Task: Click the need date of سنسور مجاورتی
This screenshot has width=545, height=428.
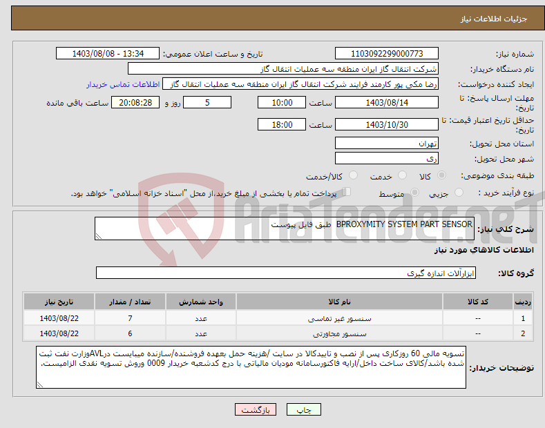Action: 59,333
